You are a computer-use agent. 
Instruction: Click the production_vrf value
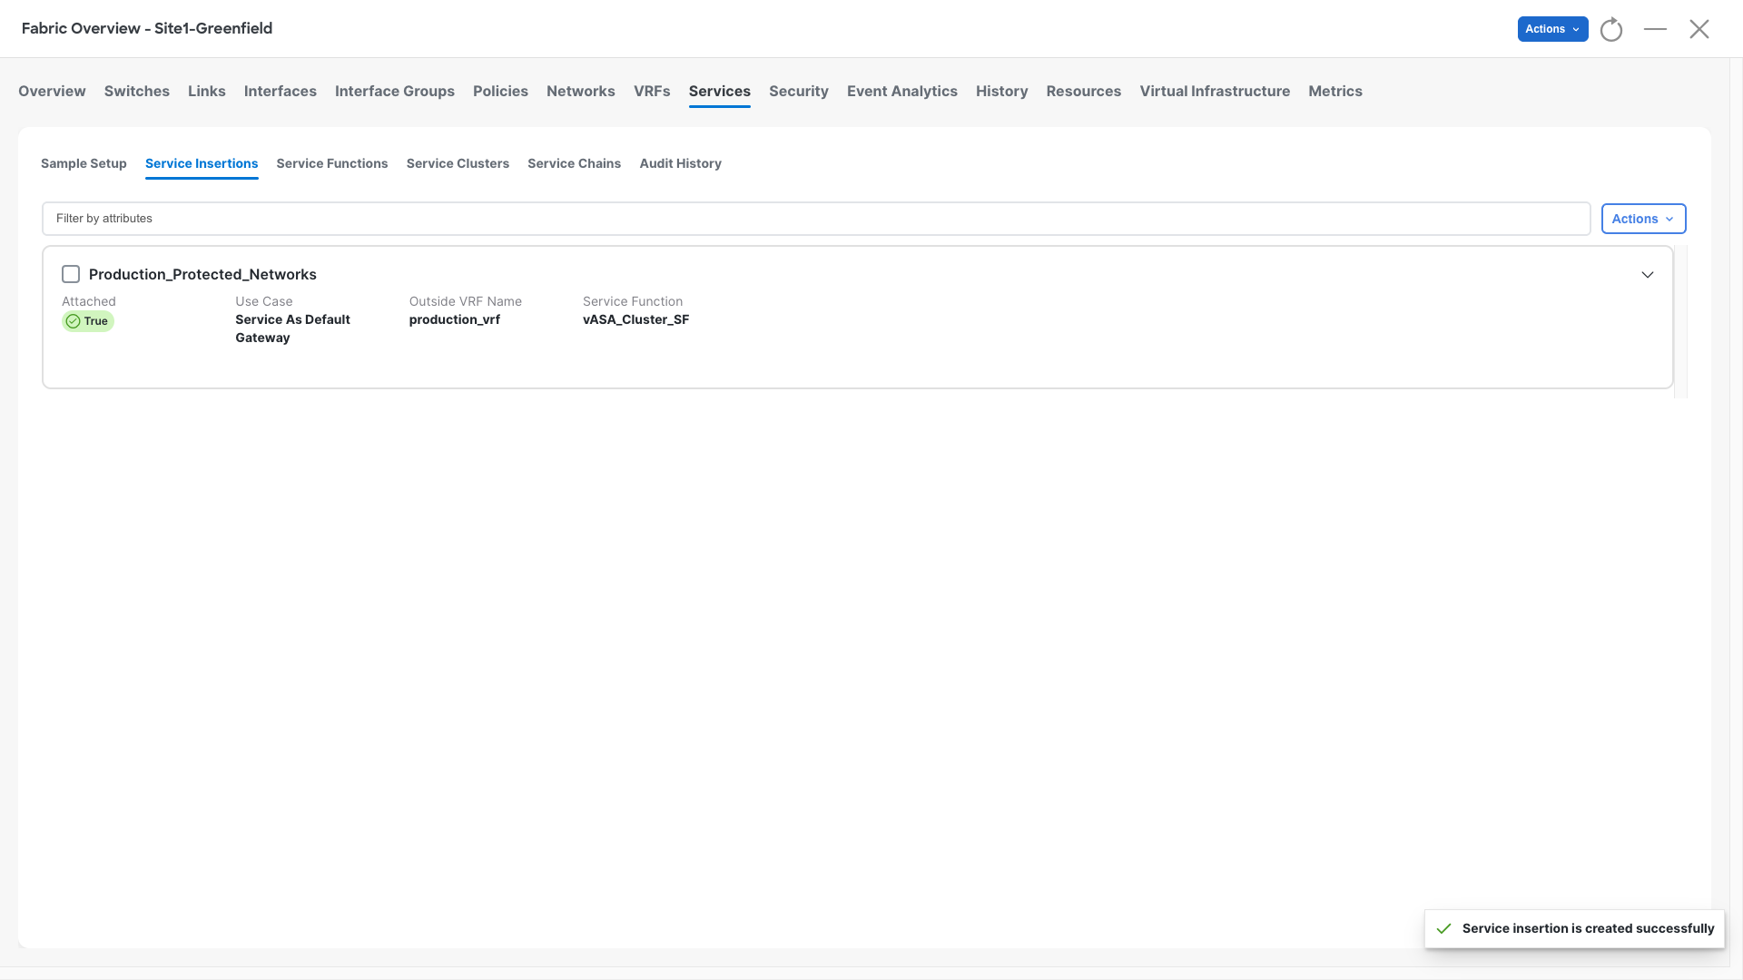[455, 319]
